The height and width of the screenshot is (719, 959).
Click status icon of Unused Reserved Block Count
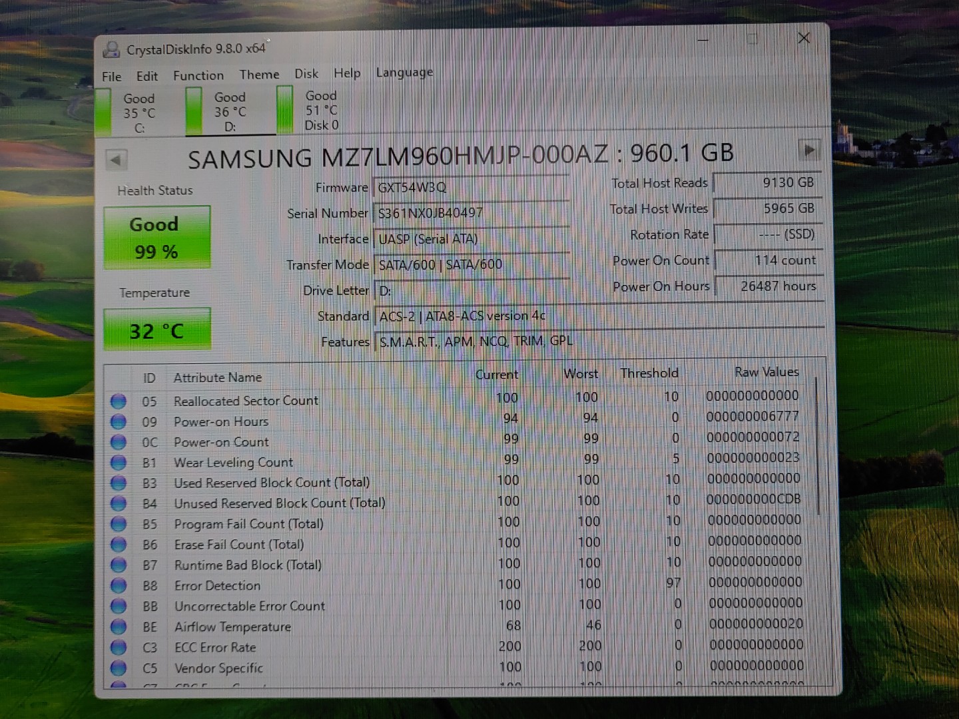click(x=119, y=503)
